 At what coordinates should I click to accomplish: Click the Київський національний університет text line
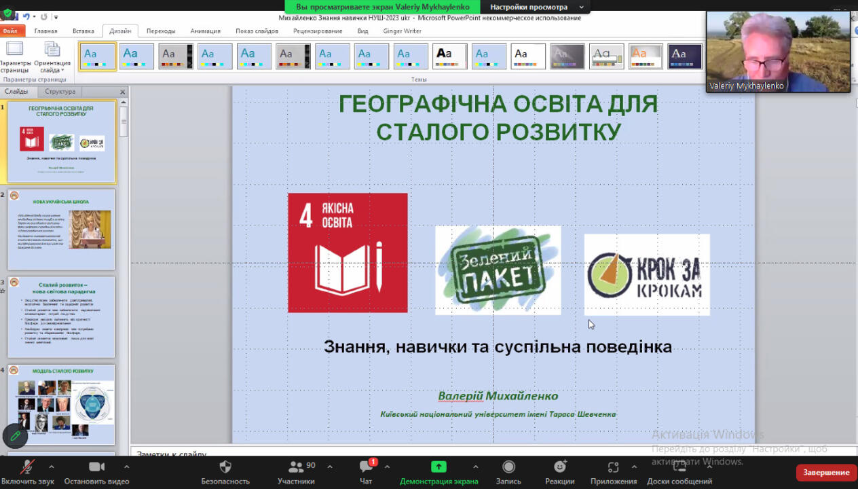498,414
